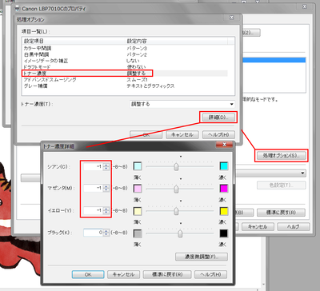Screen dimensions: 320x291
Task: Close the Canon LBP7010C properties window
Action: pyautogui.click(x=305, y=7)
